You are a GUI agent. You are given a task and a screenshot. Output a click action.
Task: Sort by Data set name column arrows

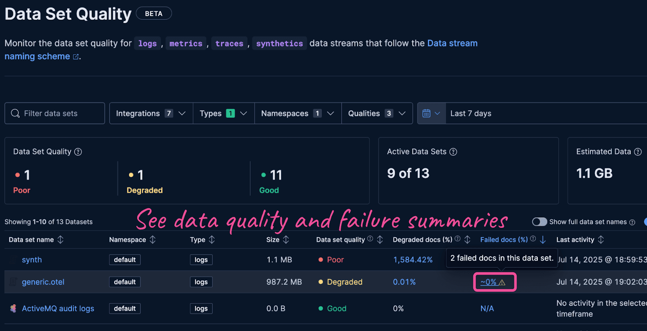point(61,240)
